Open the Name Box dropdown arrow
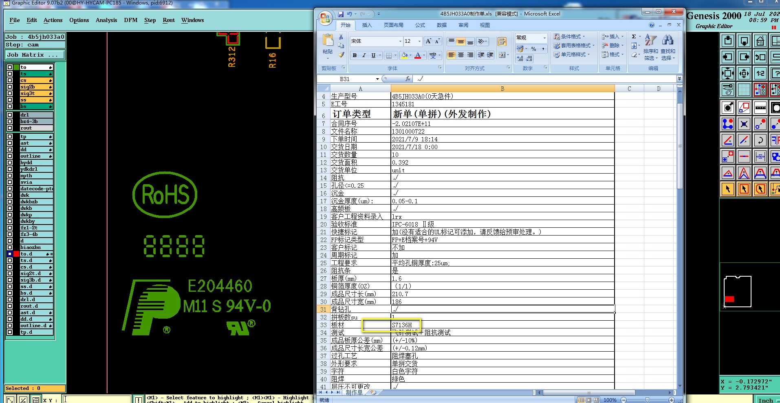Viewport: 780px width, 403px height. 377,79
